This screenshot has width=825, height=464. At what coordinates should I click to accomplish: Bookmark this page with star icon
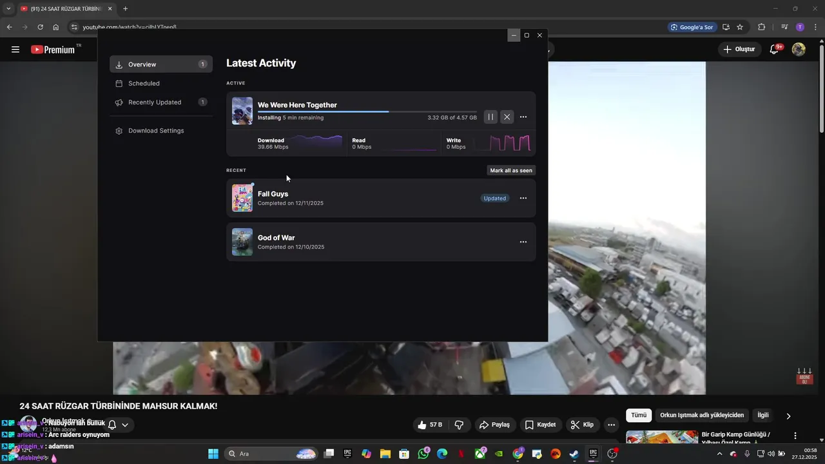pyautogui.click(x=740, y=27)
